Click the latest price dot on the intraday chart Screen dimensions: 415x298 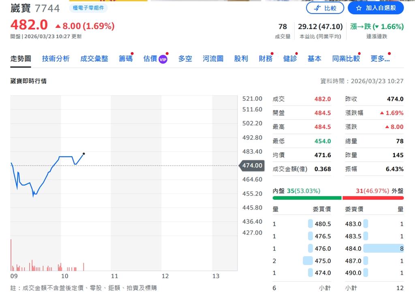[83, 154]
